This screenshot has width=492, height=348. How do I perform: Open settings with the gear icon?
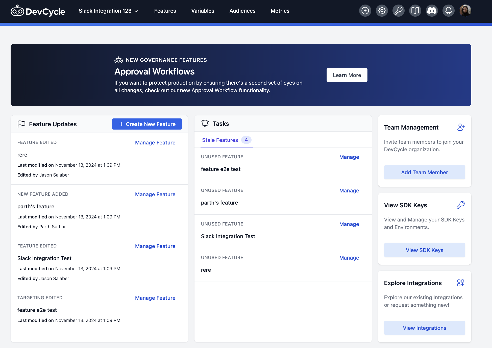pyautogui.click(x=382, y=11)
